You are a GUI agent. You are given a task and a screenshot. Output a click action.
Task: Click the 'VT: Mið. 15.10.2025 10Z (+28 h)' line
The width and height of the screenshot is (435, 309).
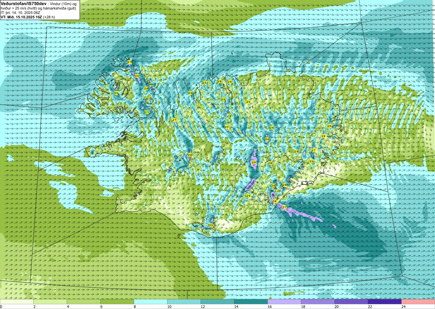28,17
